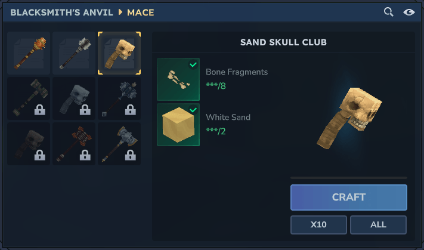Screen dimensions: 424x250
Task: Choose the locked red ornate mace recipe
Action: (74, 144)
